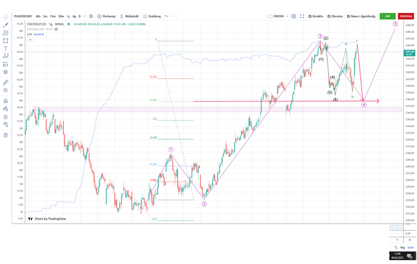
Task: Click the red SPRZEDAJ sell button
Action: pyautogui.click(x=406, y=16)
